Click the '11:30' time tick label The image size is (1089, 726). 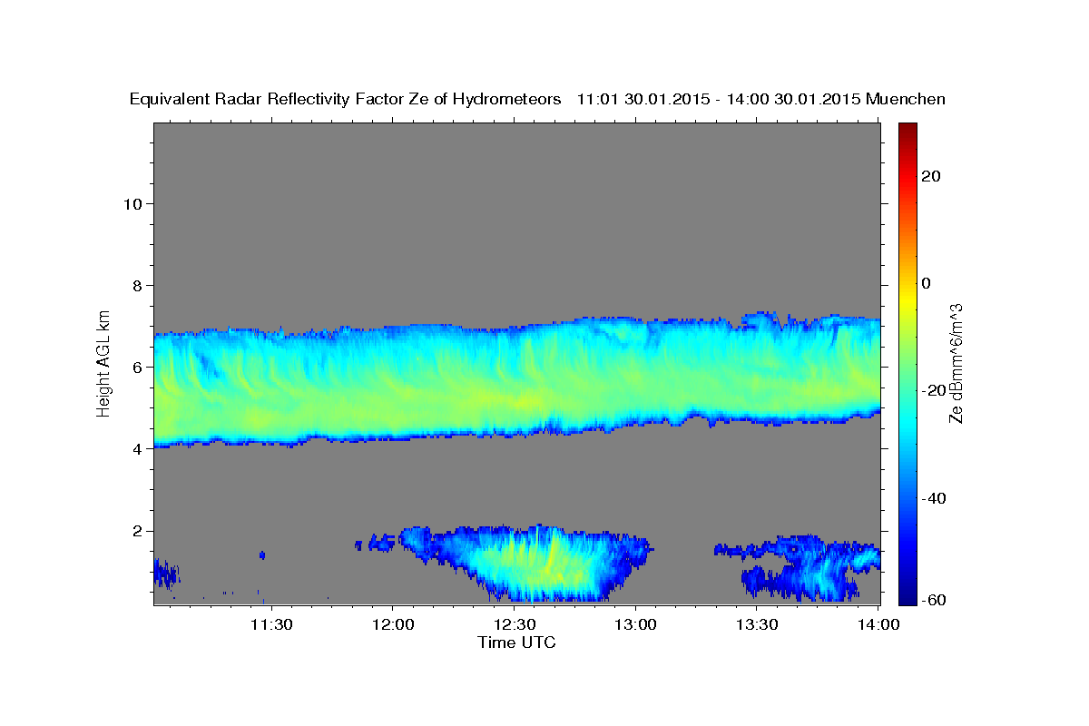coord(270,624)
